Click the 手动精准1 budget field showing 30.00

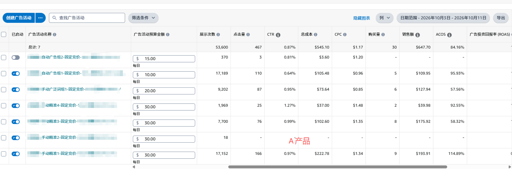coord(164,155)
